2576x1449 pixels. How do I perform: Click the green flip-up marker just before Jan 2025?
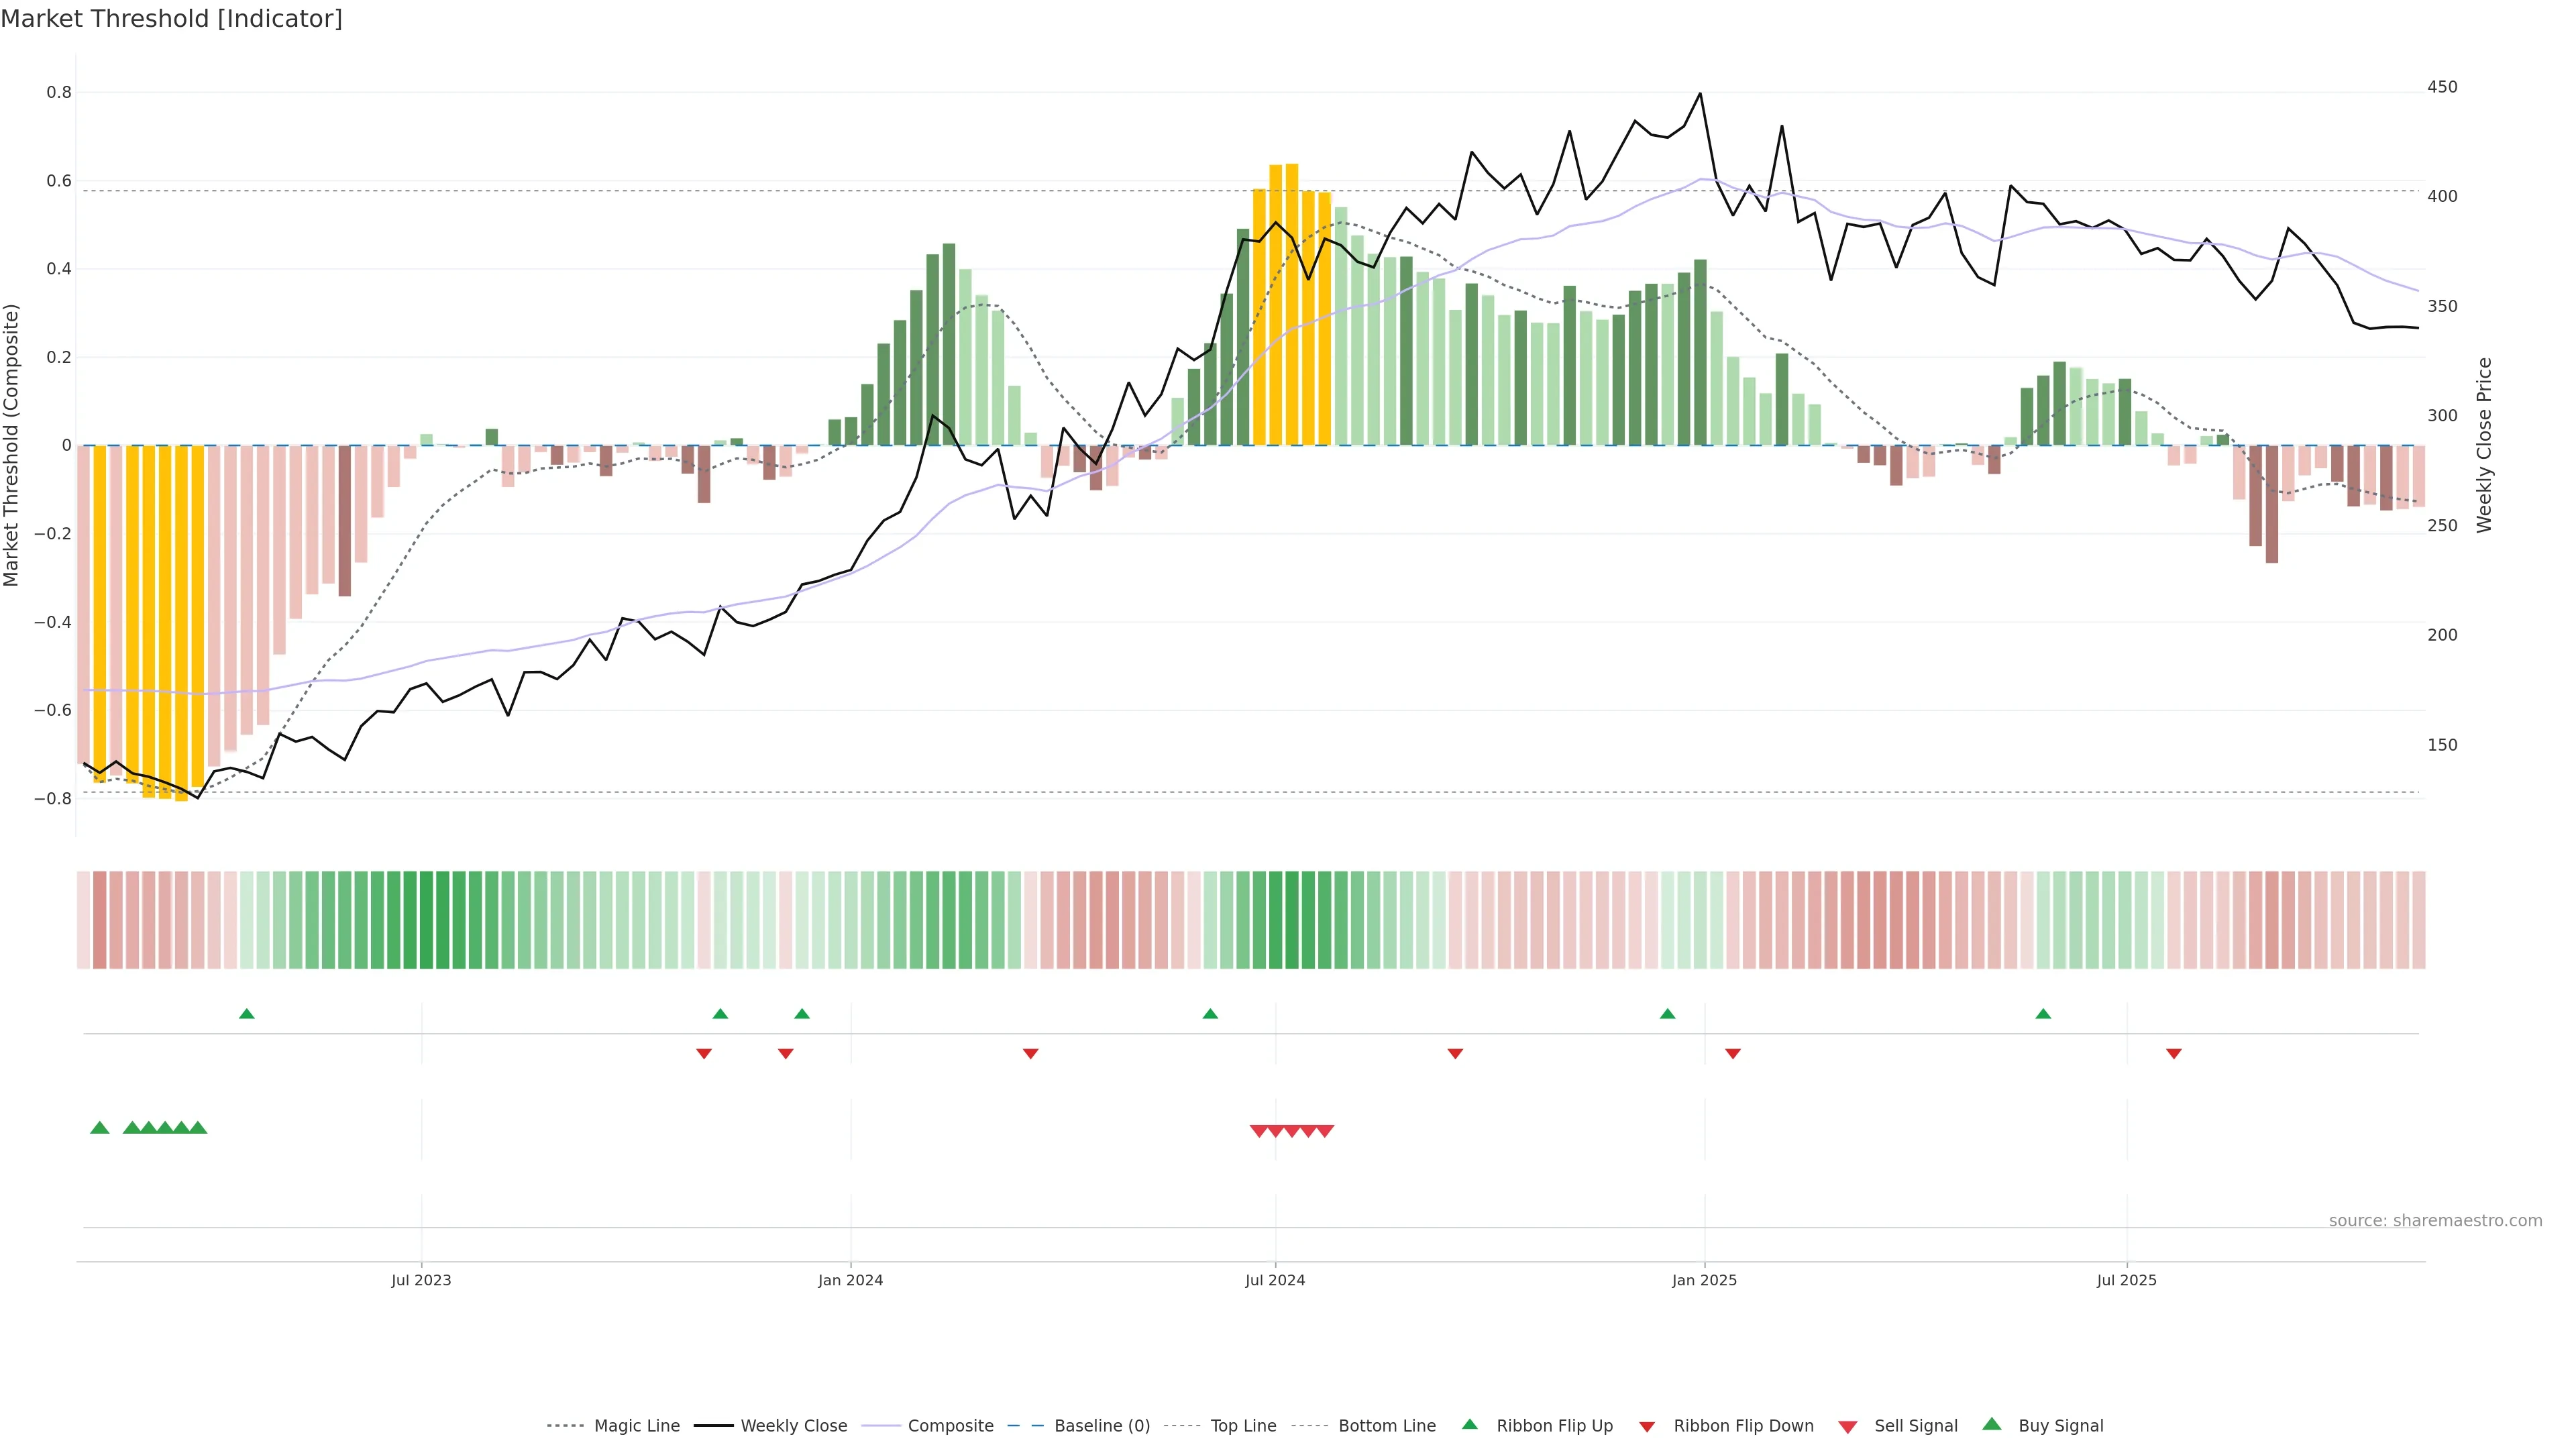click(1667, 1014)
